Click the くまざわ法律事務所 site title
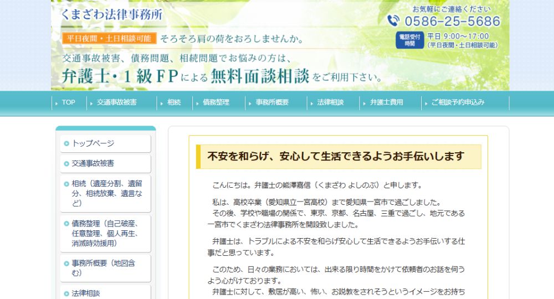 pos(112,15)
